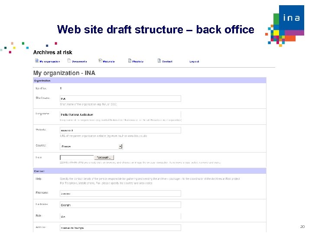Click the Address input field
This screenshot has width=312, height=234.
120,228
